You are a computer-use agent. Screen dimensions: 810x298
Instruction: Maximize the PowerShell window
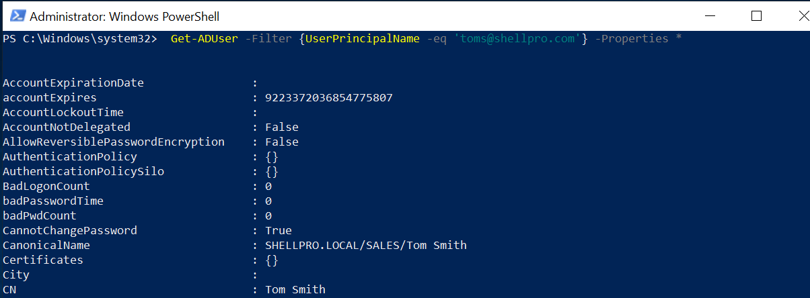click(x=756, y=15)
